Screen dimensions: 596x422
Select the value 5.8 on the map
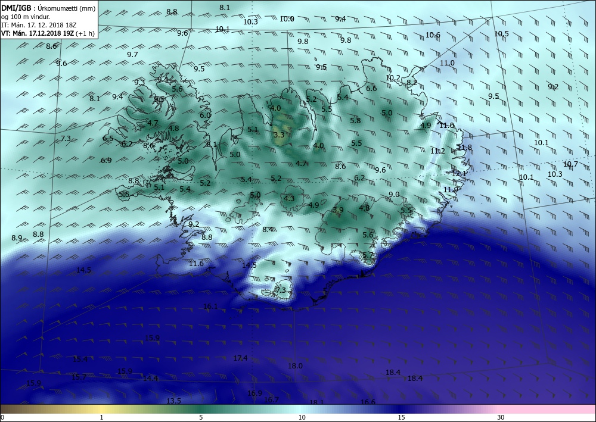click(355, 121)
